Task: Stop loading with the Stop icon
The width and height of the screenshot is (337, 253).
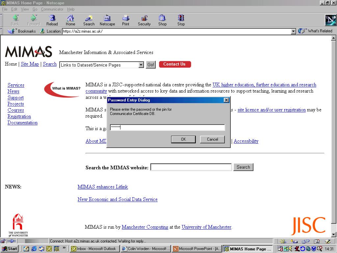Action: tap(181, 20)
